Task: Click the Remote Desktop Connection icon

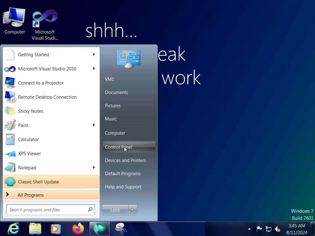Action: (10, 97)
